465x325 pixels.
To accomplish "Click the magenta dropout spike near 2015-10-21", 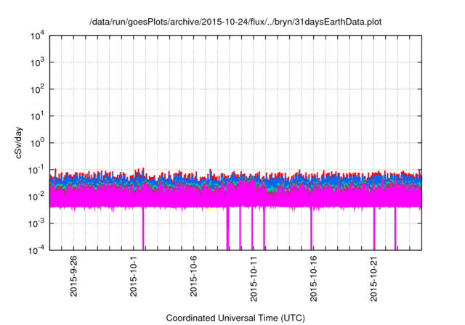I will click(x=374, y=229).
